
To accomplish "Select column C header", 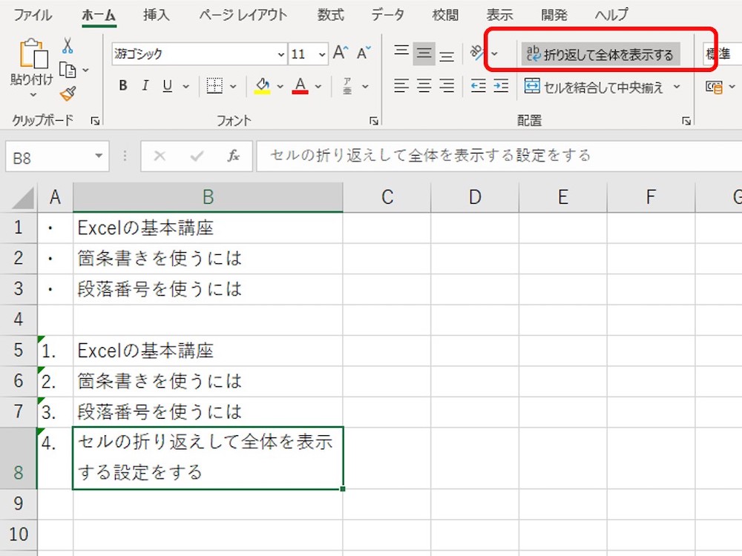I will (387, 197).
